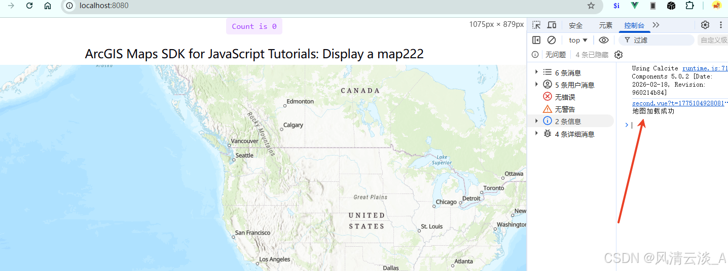Show more DevTools tabs with chevrons
This screenshot has height=271, width=728.
[x=656, y=25]
